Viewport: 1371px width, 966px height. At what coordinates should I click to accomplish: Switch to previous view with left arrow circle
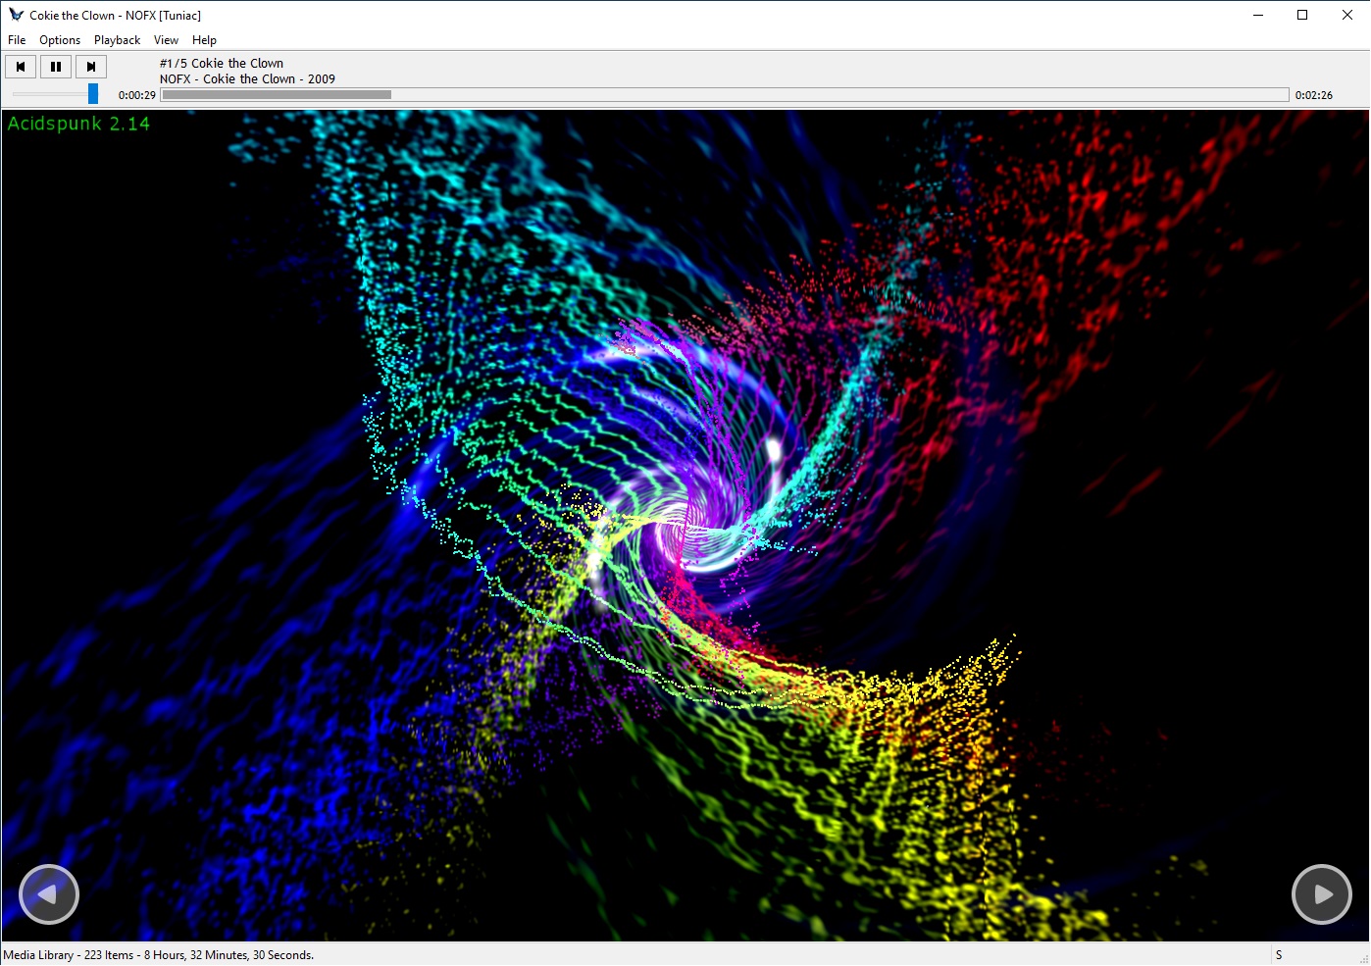point(48,893)
